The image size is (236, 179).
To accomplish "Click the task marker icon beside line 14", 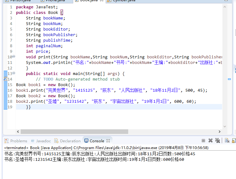I will [x=6, y=79].
